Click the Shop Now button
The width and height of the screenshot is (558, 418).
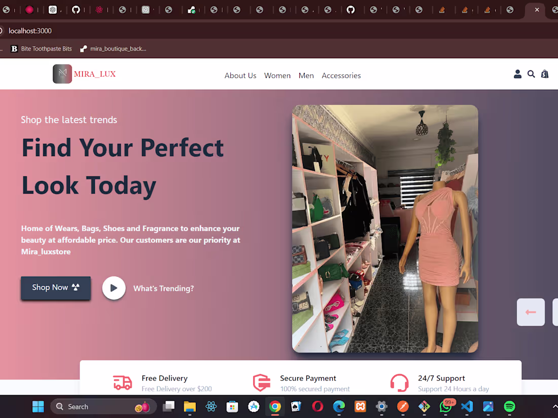pos(55,287)
